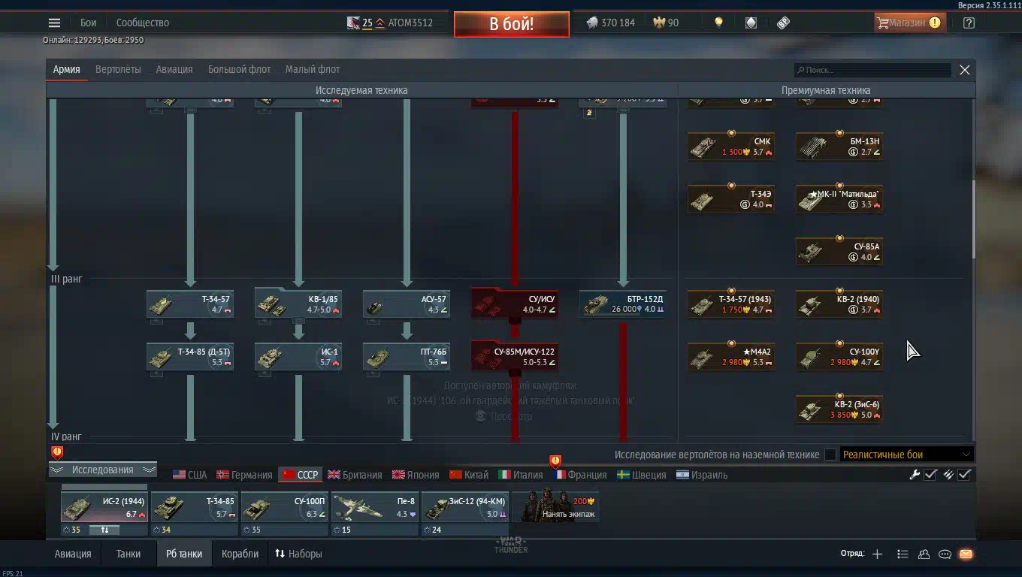Image resolution: width=1022 pixels, height=577 pixels.
Task: Select premium ★М4А2 tank card
Action: 731,357
